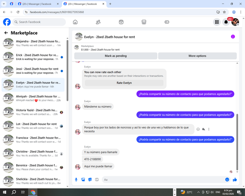Click the phone number 470-2188890 message
Screen dimensions: 245x196
(x=93, y=159)
